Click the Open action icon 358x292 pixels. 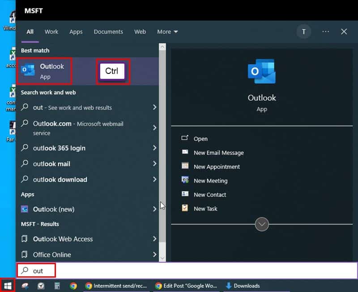click(x=185, y=138)
